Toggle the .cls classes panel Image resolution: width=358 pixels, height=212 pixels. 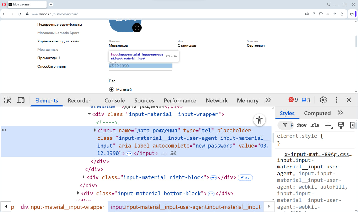[315, 125]
